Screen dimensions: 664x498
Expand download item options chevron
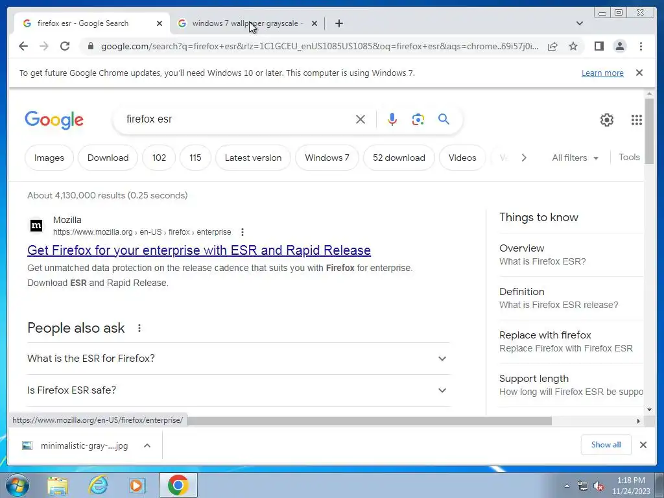click(147, 445)
